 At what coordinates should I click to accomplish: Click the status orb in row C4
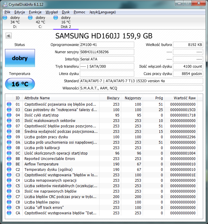pyautogui.click(x=9, y=180)
